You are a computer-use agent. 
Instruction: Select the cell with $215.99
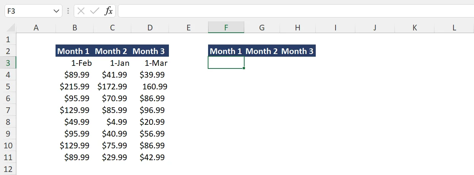[75, 86]
